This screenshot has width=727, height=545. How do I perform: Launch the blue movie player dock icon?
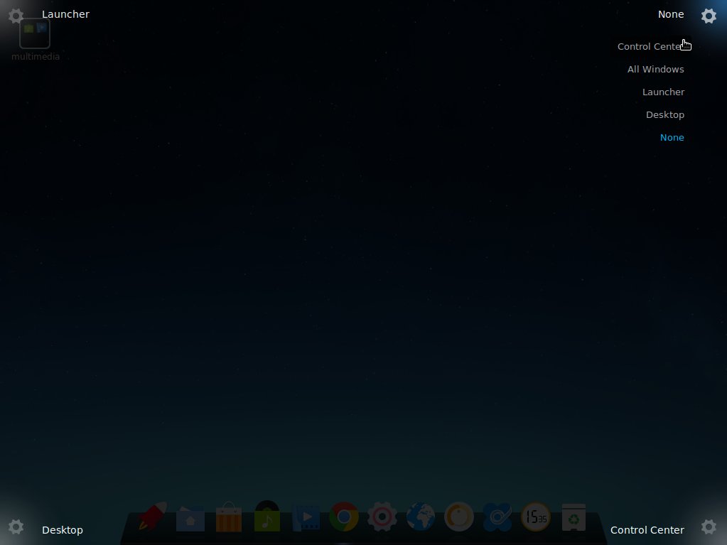(x=306, y=518)
